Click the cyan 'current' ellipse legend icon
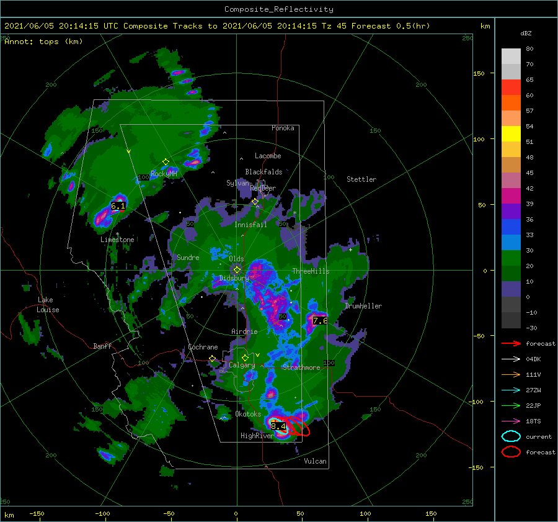 pyautogui.click(x=511, y=436)
